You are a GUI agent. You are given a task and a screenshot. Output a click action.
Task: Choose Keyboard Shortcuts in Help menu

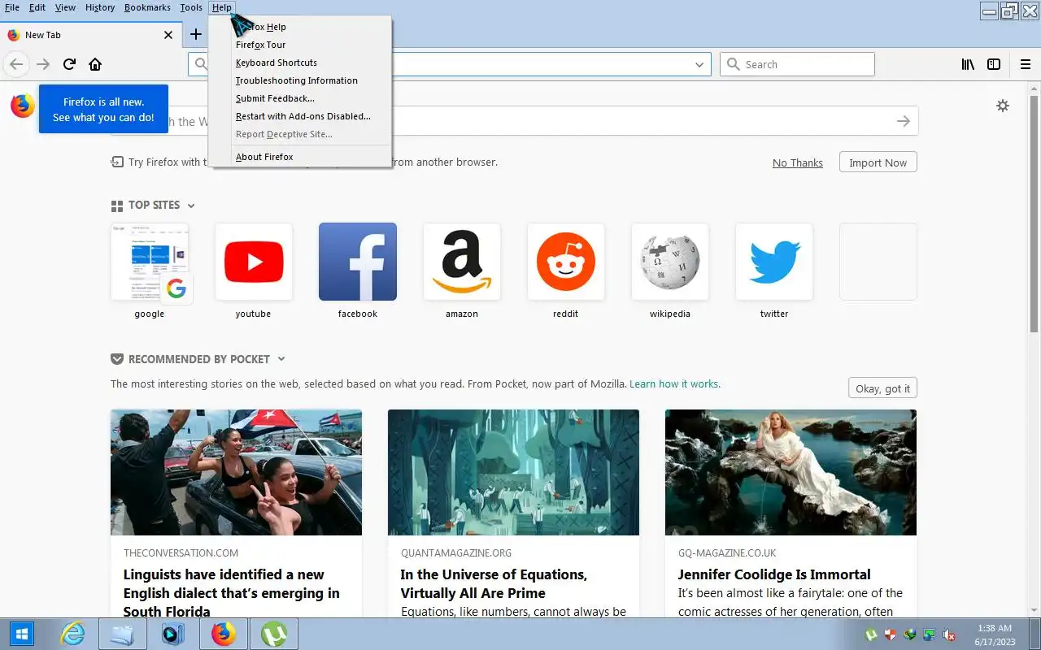[301, 63]
